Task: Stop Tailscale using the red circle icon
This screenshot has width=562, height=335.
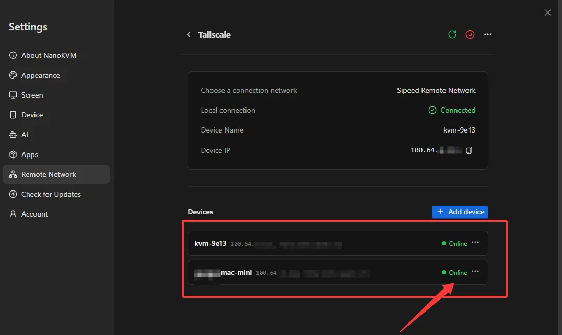Action: coord(470,34)
